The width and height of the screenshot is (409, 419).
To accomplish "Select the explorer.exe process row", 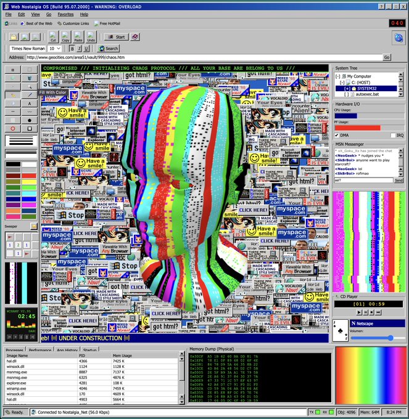I will point(91,383).
